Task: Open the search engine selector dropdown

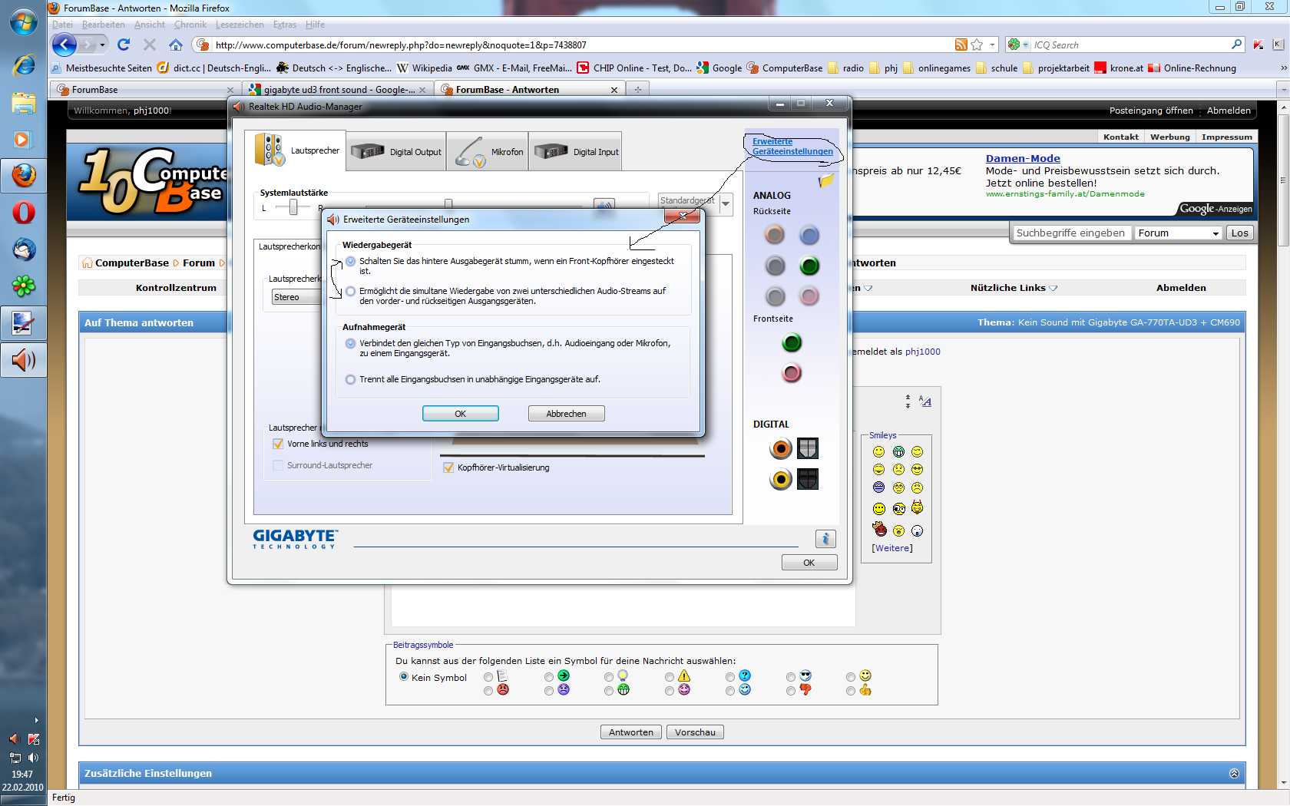Action: point(1017,45)
